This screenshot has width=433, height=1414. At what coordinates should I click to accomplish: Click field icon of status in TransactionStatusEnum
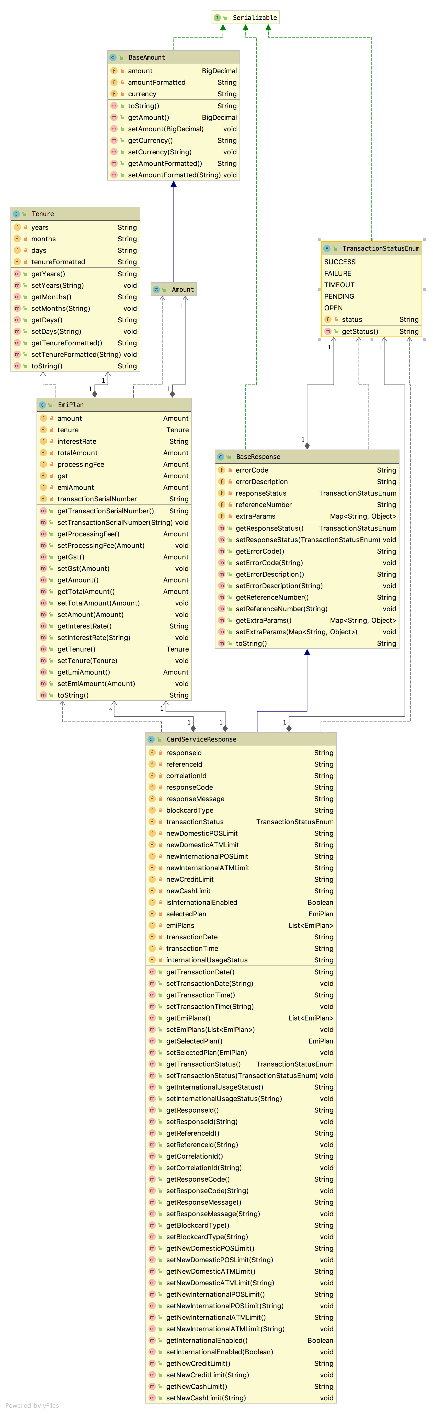(328, 319)
